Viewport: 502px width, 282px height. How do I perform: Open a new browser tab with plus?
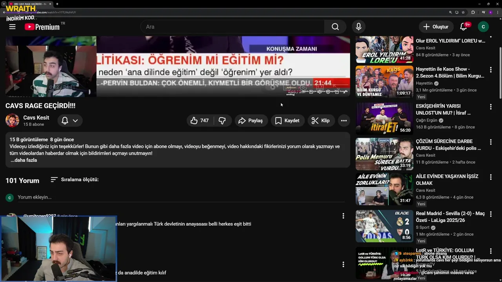(x=57, y=4)
